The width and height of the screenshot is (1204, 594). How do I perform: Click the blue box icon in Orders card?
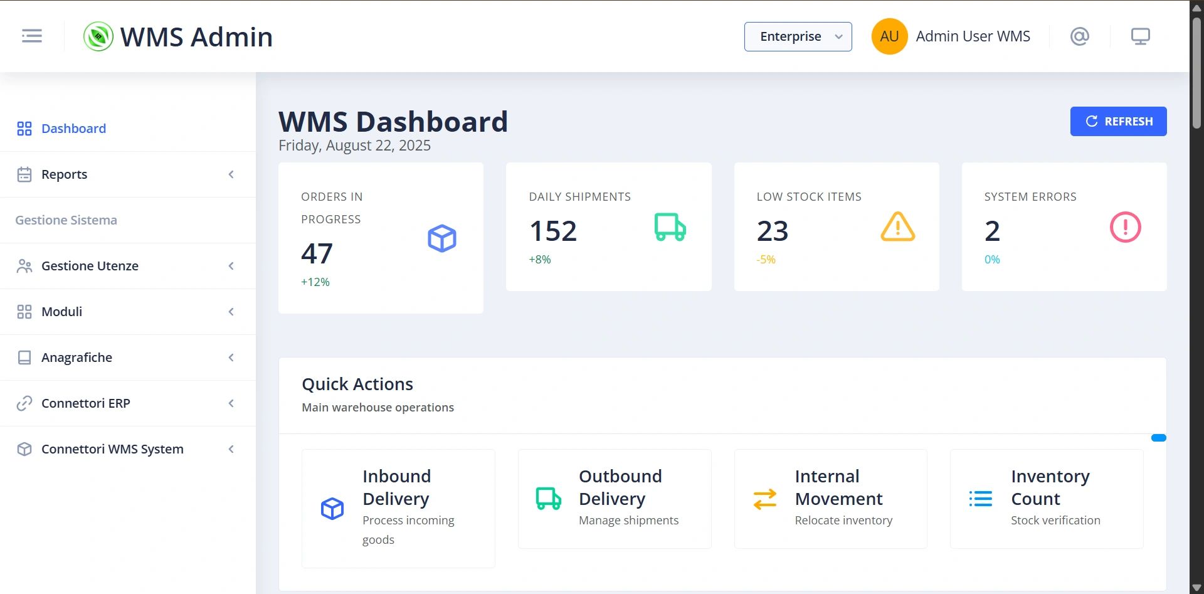(442, 238)
